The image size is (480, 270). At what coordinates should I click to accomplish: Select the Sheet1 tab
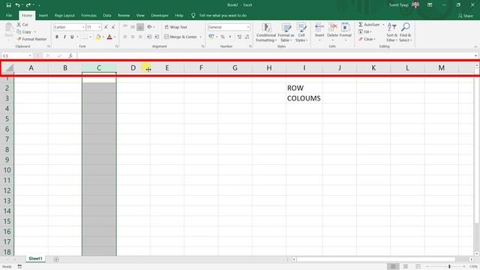[35, 259]
